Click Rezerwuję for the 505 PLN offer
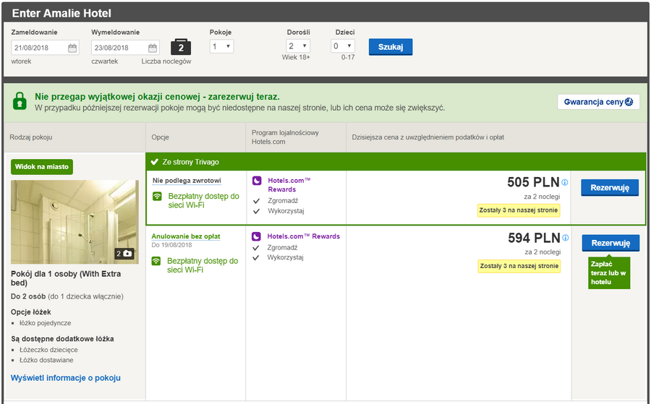The image size is (651, 404). (610, 188)
